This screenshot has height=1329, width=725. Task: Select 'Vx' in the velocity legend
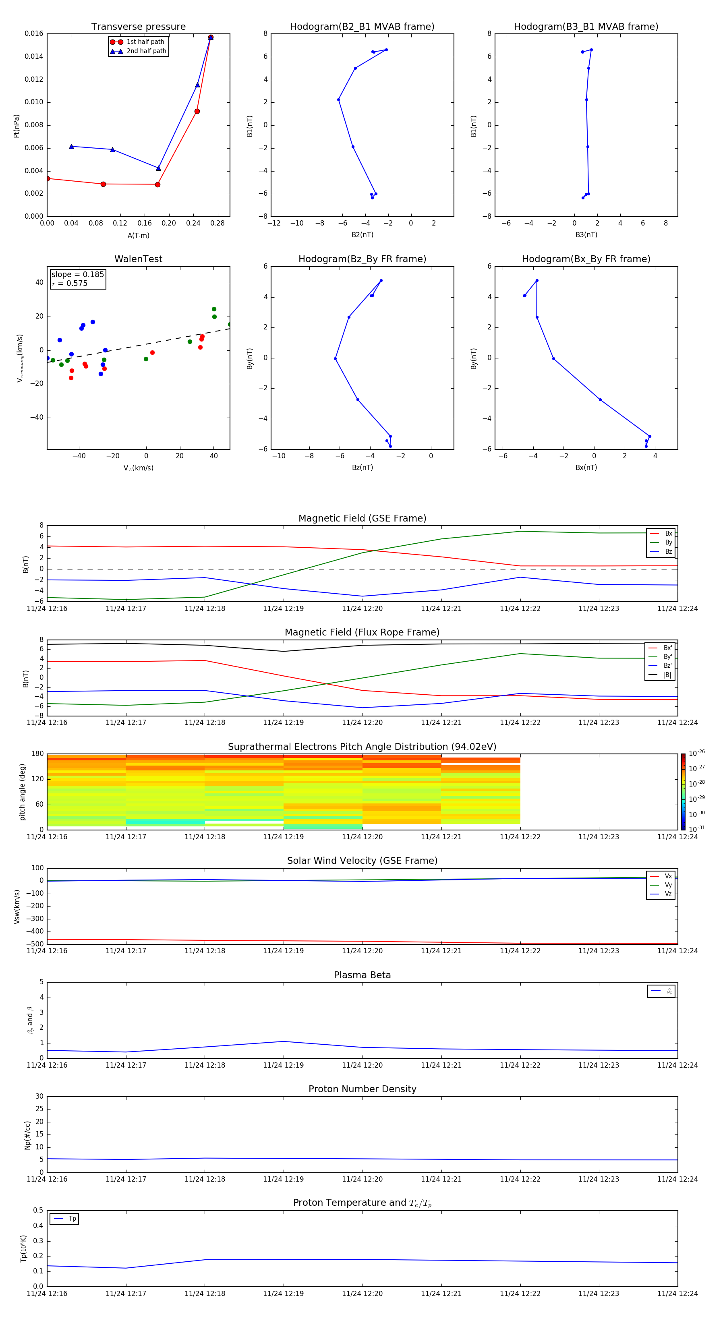661,876
